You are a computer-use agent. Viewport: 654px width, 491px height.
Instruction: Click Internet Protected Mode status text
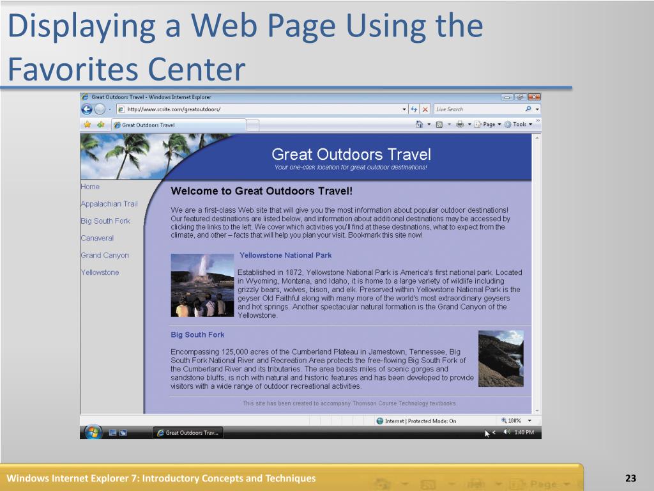pos(420,421)
